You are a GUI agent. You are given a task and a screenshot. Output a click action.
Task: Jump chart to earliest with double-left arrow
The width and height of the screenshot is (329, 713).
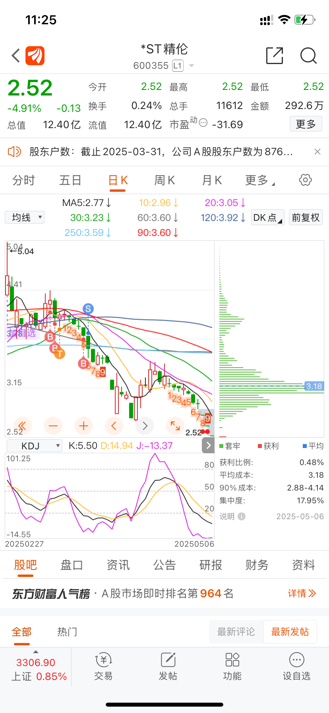coord(22,426)
